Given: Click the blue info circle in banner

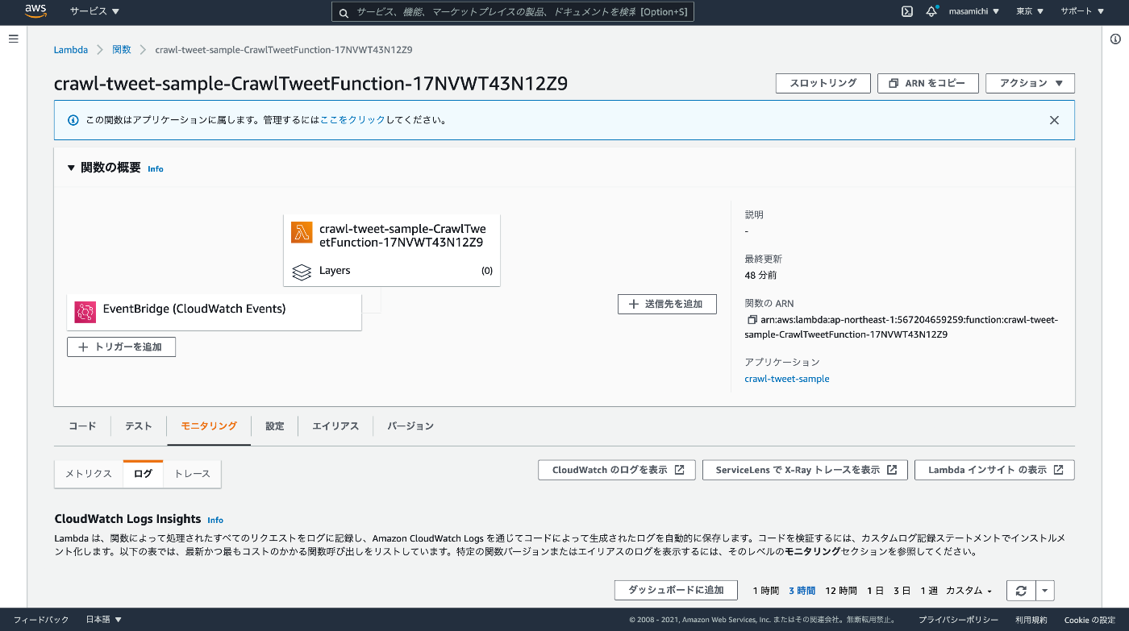Looking at the screenshot, I should [x=73, y=120].
